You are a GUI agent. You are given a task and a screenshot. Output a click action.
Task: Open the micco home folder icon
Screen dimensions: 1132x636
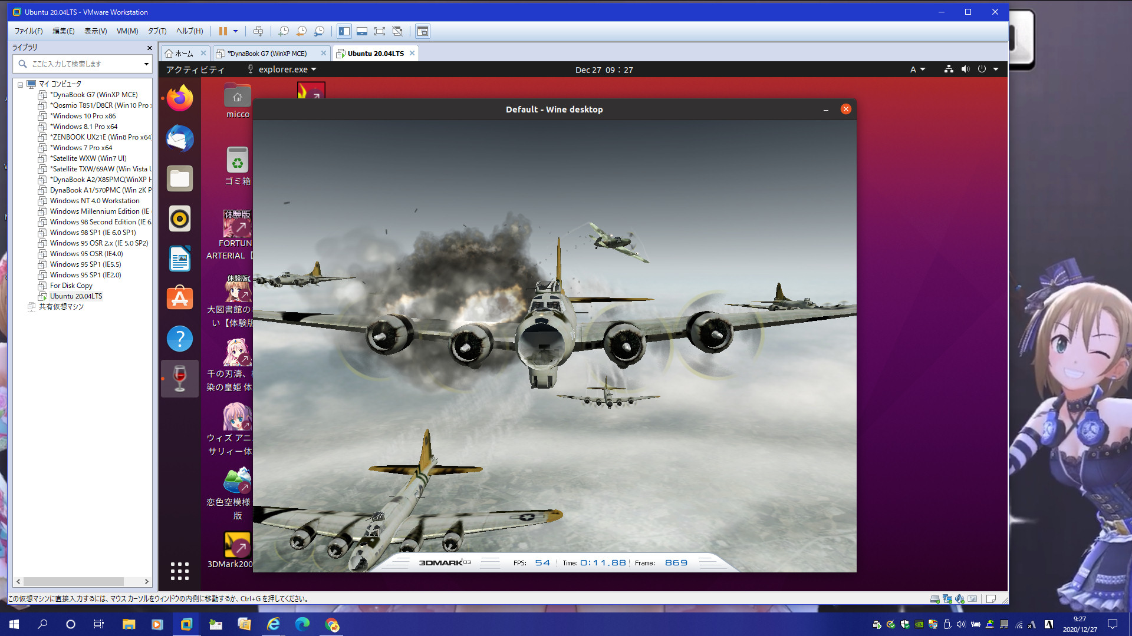238,101
